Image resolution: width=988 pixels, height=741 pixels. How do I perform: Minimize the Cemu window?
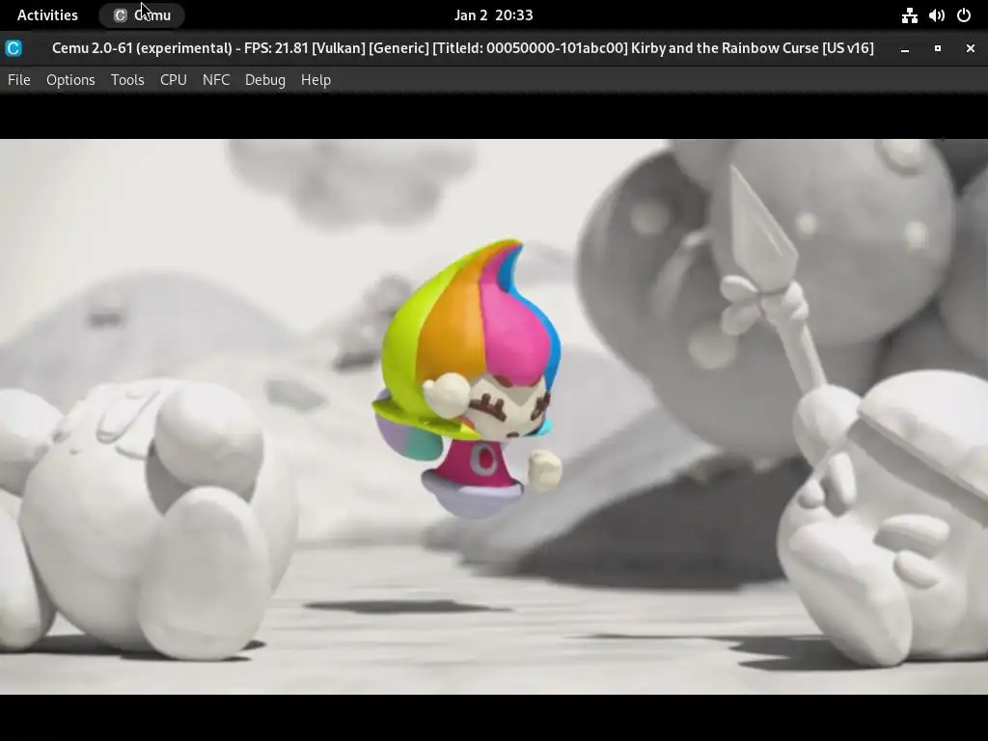905,48
